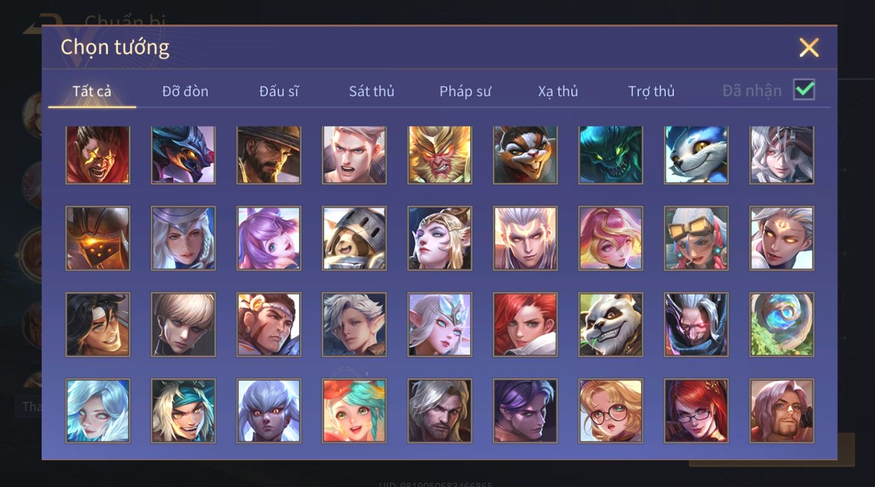The height and width of the screenshot is (487, 875).
Task: Open the Trợ thủ tab
Action: point(651,91)
